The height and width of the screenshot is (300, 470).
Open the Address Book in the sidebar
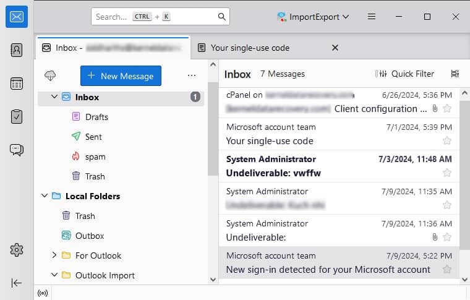[17, 50]
